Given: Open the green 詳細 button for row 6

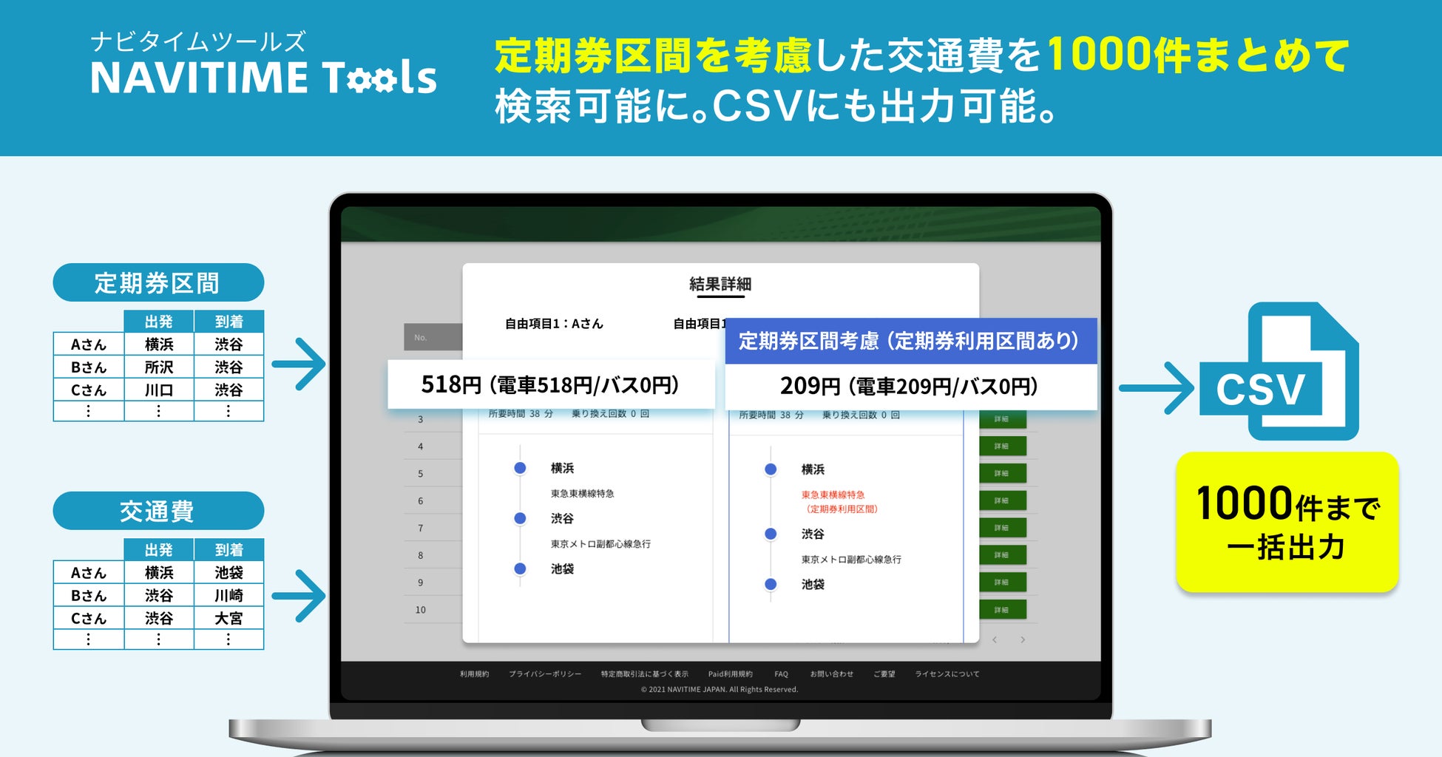Looking at the screenshot, I should [1003, 500].
